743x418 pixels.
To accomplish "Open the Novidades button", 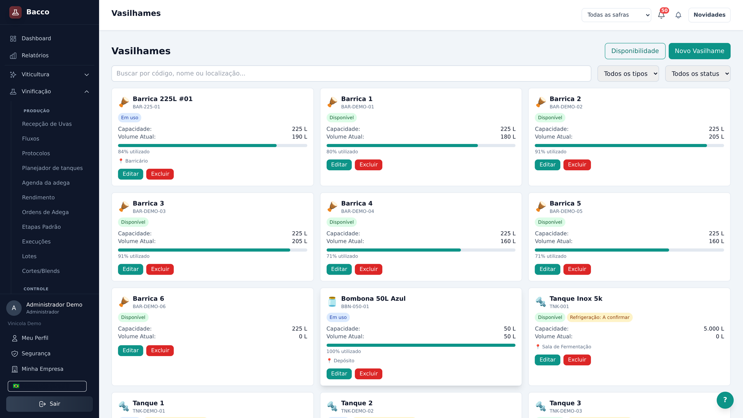I will (709, 15).
